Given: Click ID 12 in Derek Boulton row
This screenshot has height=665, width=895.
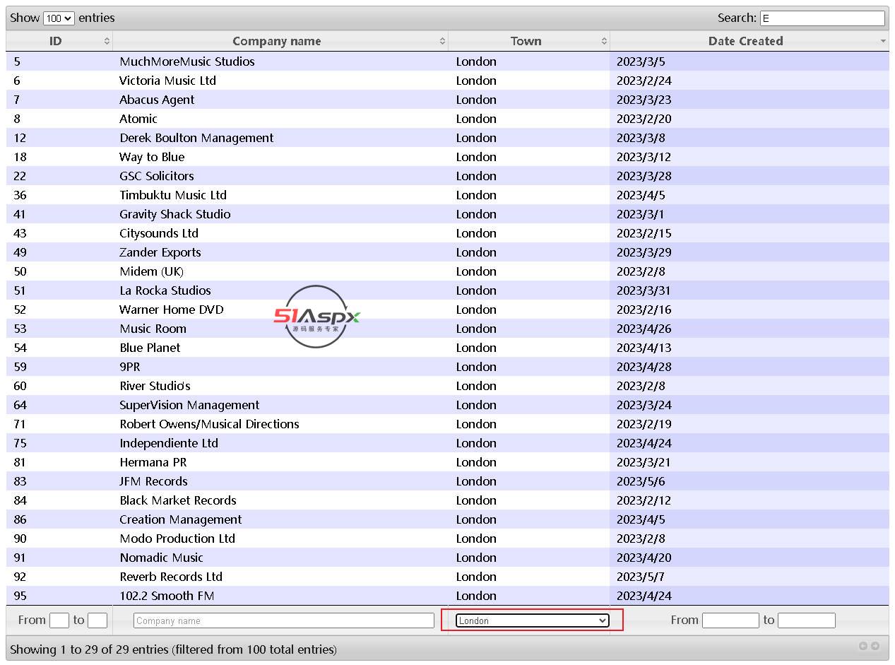Looking at the screenshot, I should [x=20, y=138].
